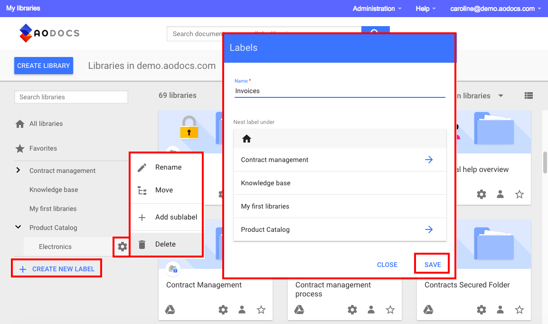Choose Move from label menu

(166, 190)
